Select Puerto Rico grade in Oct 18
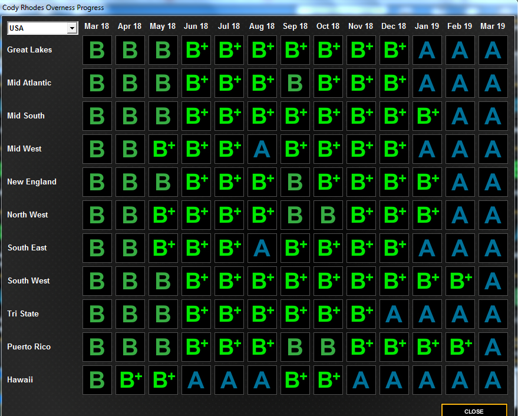 (x=328, y=347)
